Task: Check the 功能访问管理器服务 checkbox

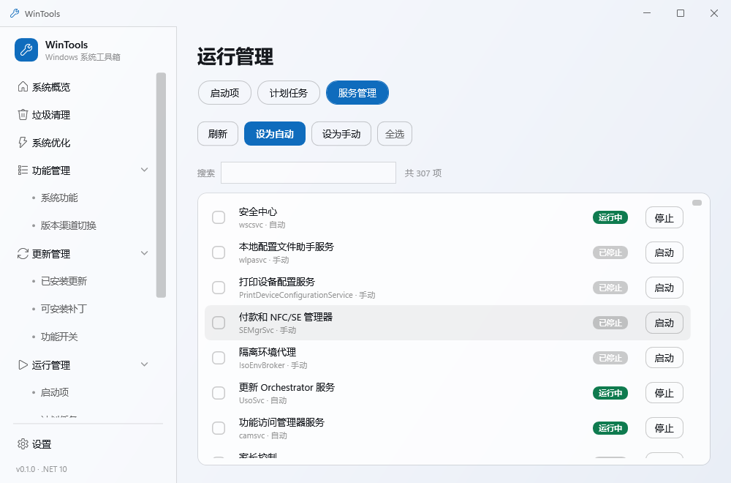Action: (x=219, y=428)
